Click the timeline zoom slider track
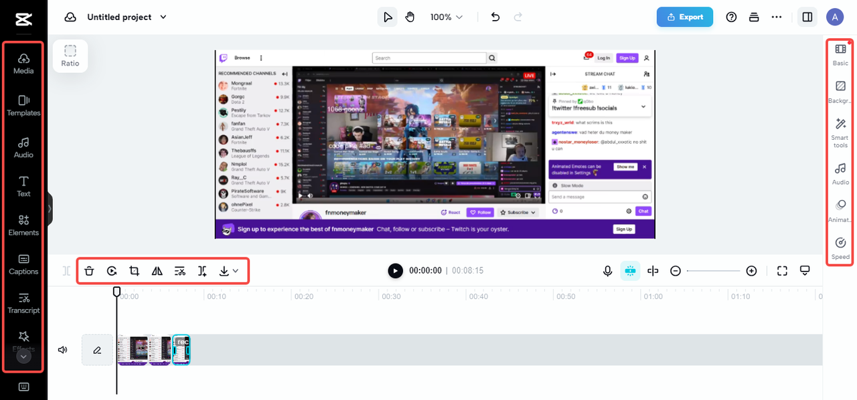Screen dimensions: 857x400 coord(714,271)
